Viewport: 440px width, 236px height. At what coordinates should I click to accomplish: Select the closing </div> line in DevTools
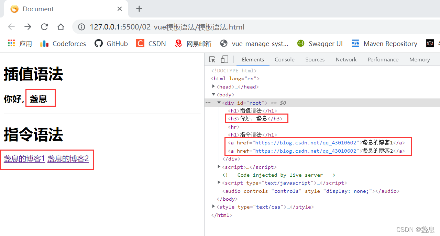click(231, 159)
